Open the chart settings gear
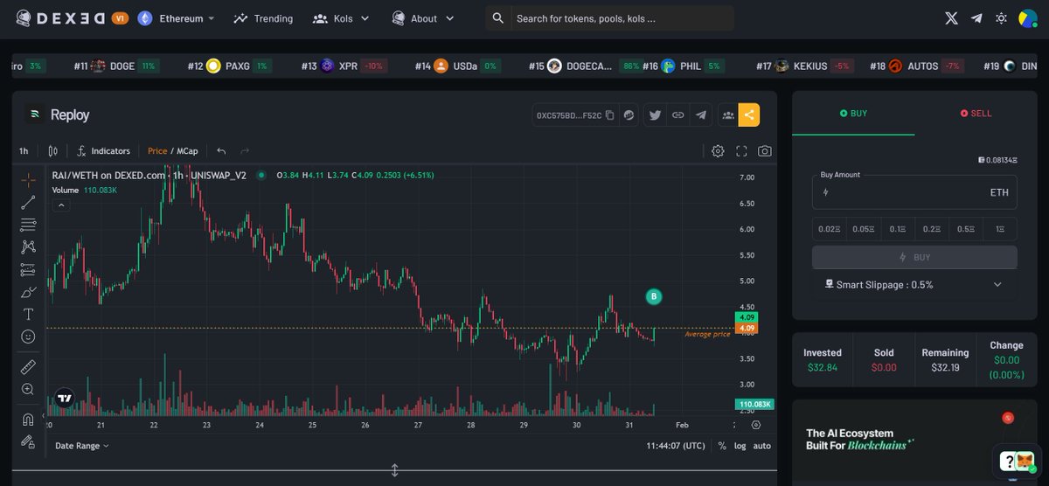The height and width of the screenshot is (486, 1049). tap(718, 151)
